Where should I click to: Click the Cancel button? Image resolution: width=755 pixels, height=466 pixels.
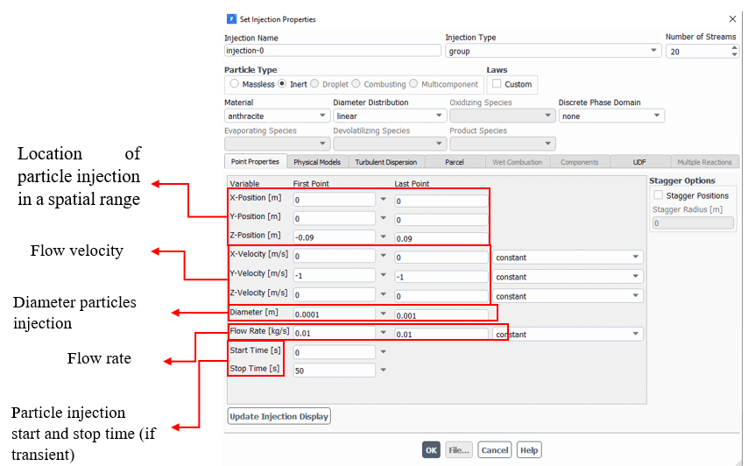(x=494, y=450)
